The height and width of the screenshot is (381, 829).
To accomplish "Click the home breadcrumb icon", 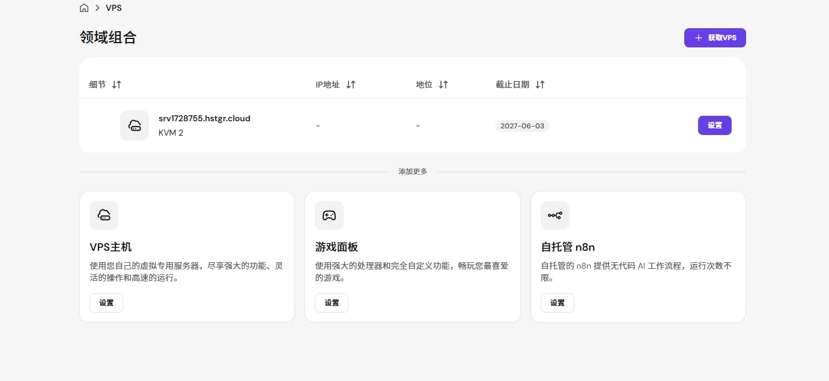I will coord(84,8).
